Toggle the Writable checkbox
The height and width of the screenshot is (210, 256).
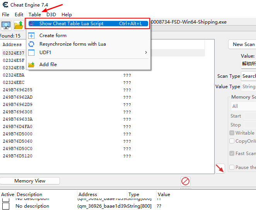click(232, 133)
